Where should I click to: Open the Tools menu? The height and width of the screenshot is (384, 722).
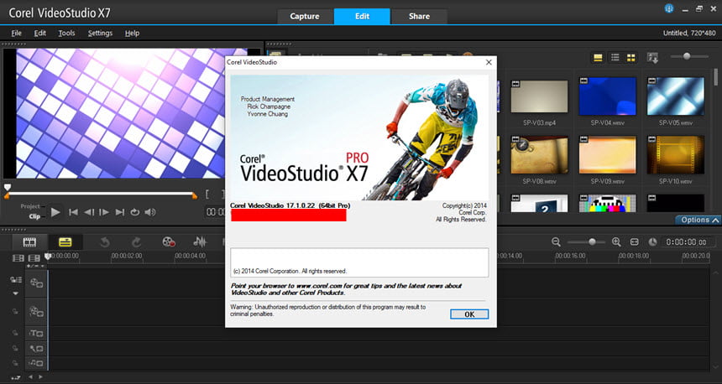[x=66, y=33]
